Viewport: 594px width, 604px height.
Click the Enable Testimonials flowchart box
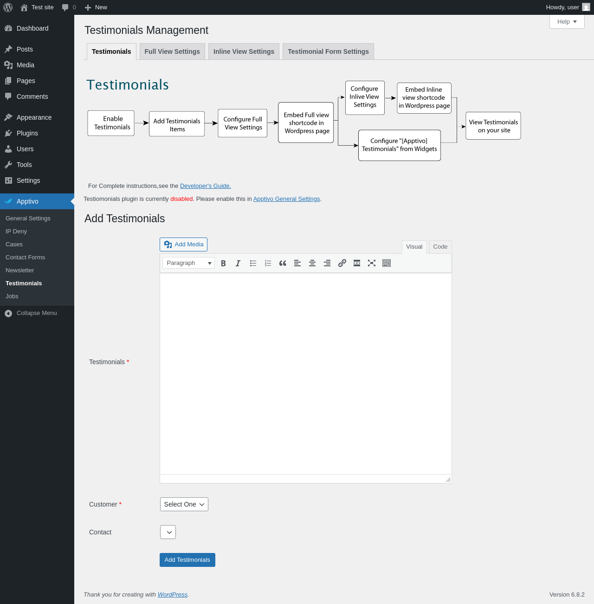pyautogui.click(x=111, y=123)
